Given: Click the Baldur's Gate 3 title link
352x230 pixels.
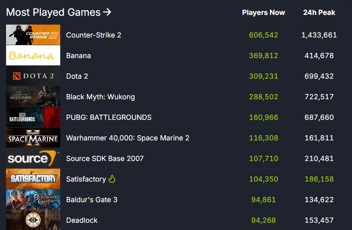Looking at the screenshot, I should [92, 200].
